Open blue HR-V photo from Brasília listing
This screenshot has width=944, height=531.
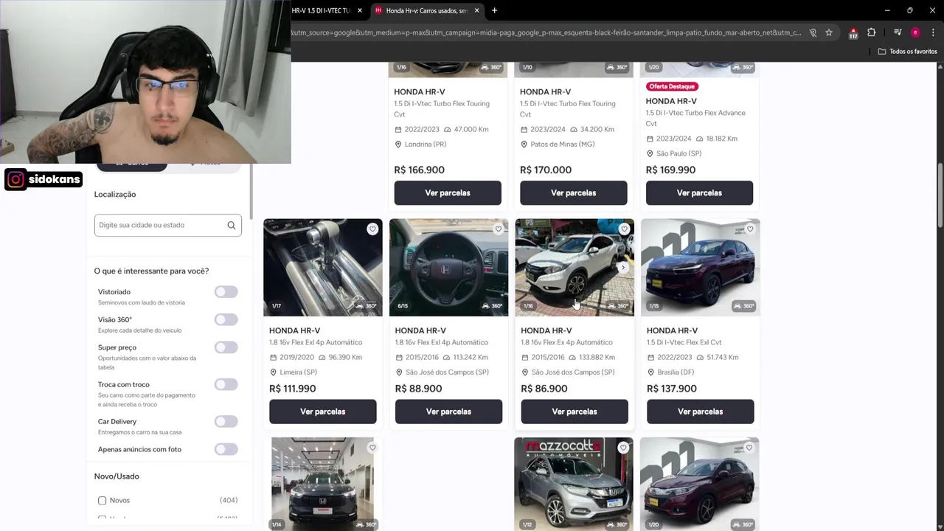[x=701, y=268]
